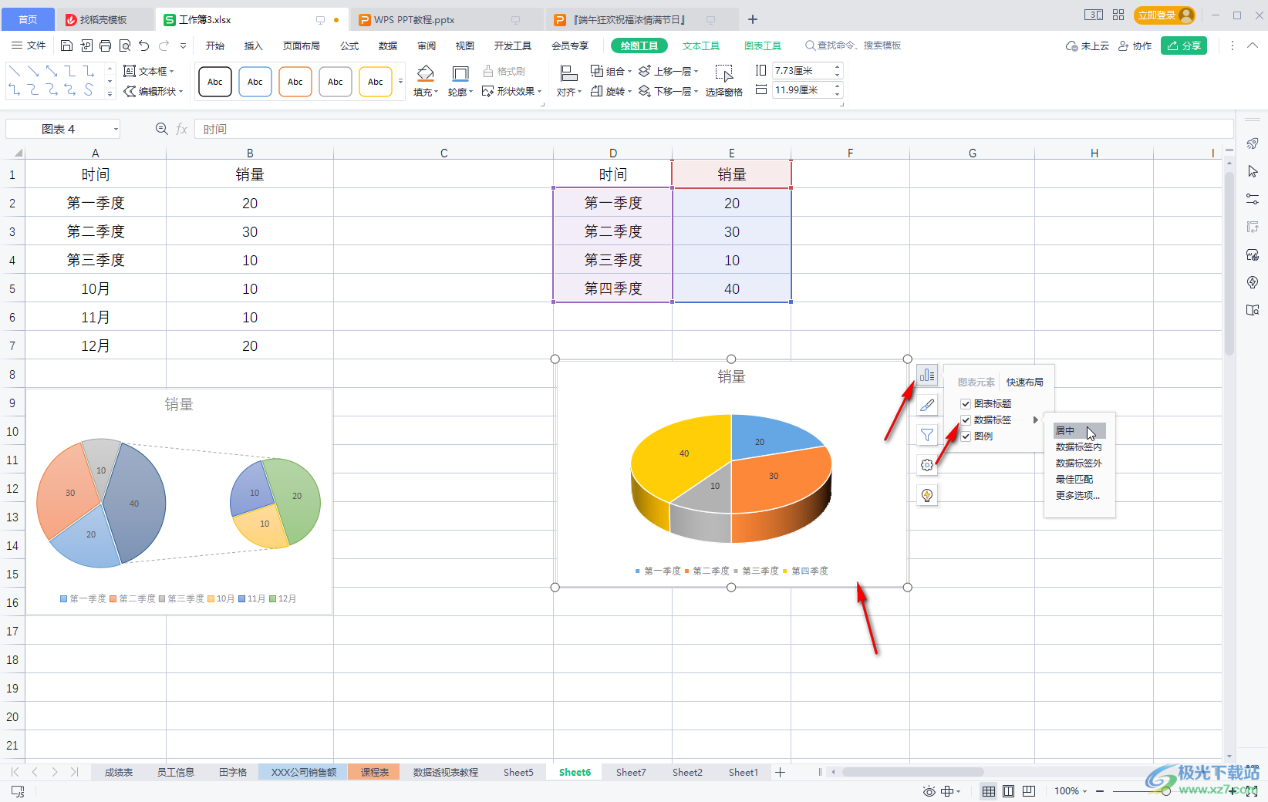Switch to normal view icon in status bar

pos(988,791)
